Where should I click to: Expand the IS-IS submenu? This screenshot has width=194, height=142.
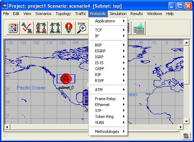[108, 63]
